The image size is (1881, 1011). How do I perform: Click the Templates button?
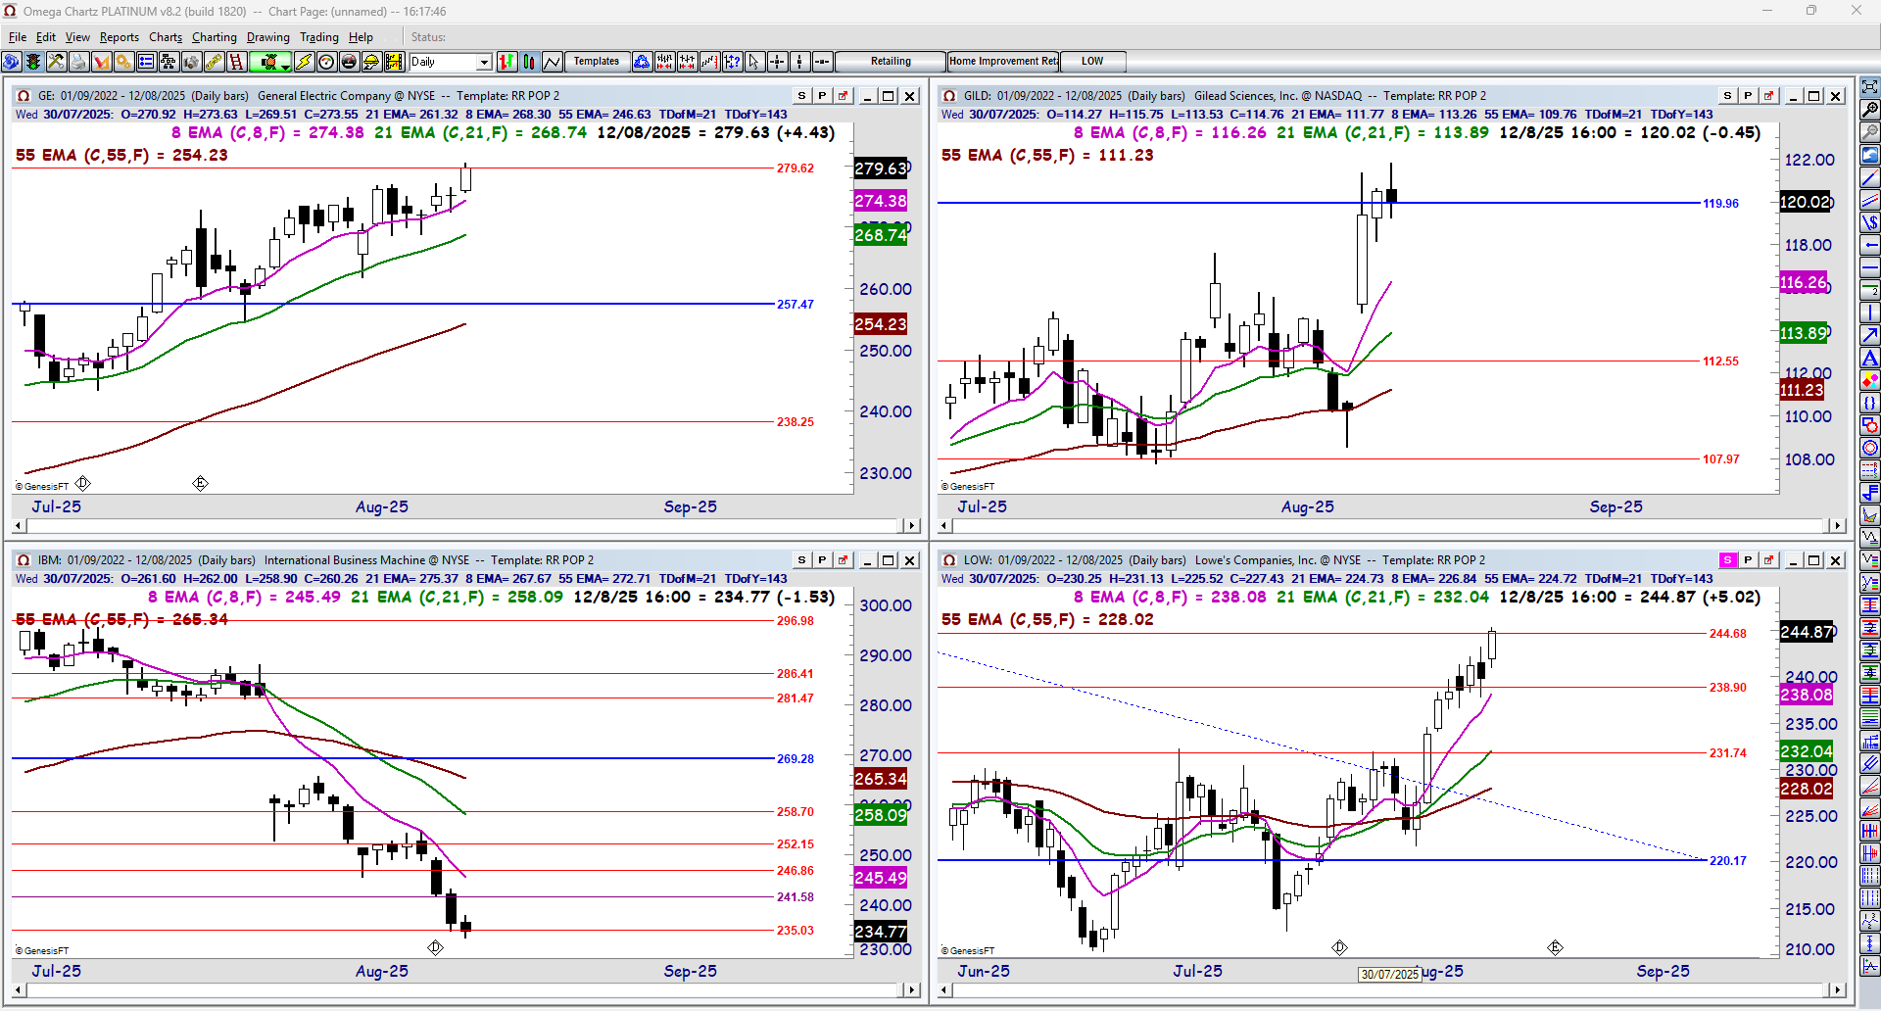[x=597, y=62]
